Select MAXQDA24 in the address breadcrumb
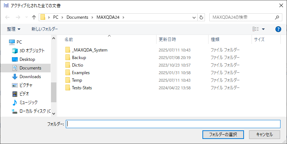Image resolution: width=287 pixels, height=144 pixels. pyautogui.click(x=108, y=17)
